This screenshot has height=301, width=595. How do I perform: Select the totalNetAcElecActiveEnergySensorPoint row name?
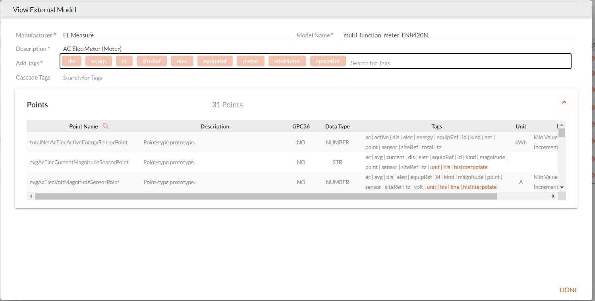(x=79, y=142)
